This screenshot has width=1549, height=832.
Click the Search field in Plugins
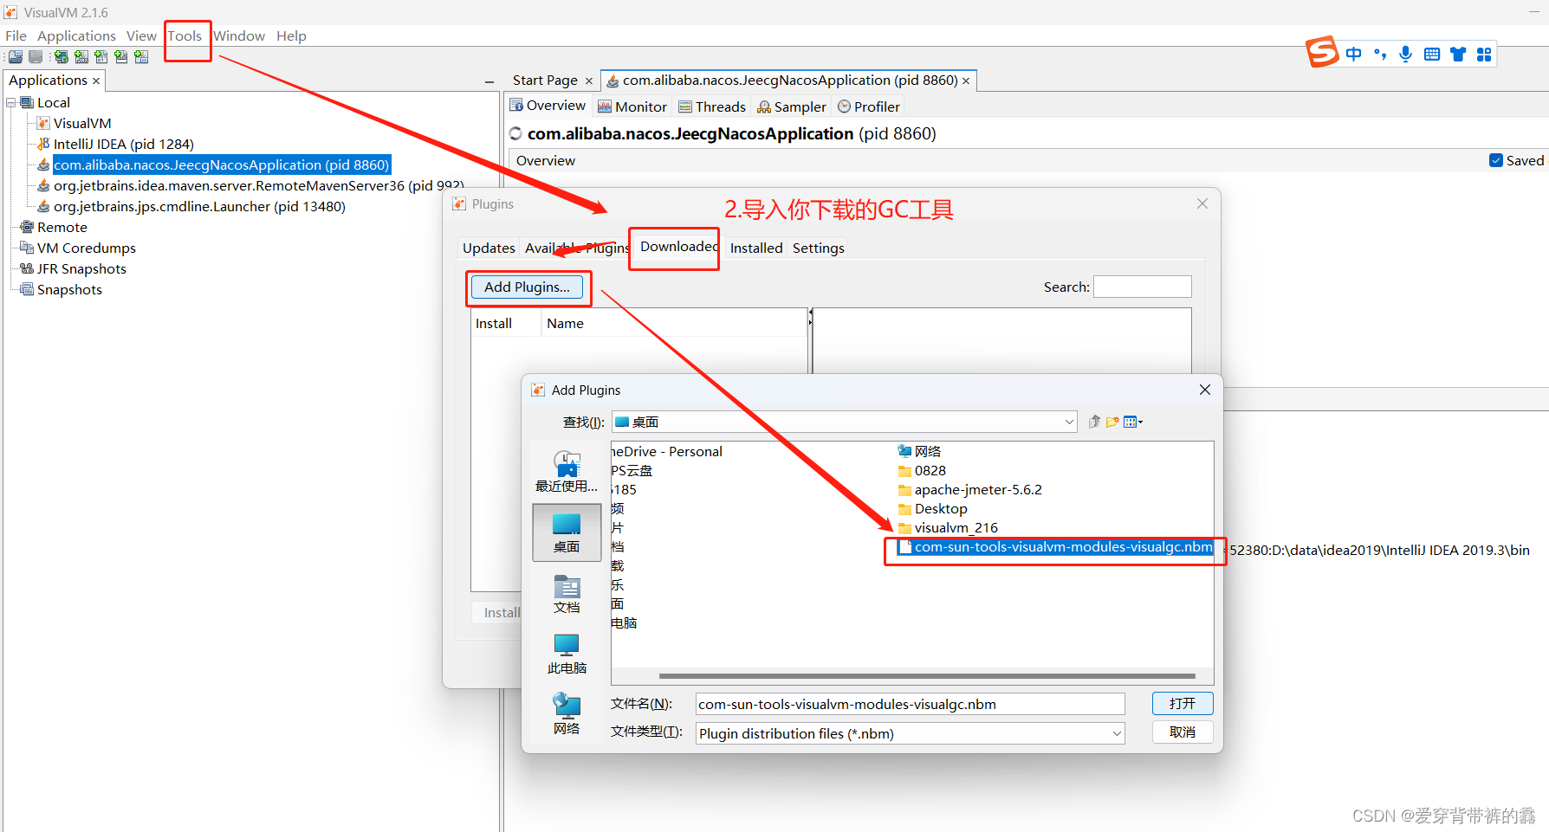pyautogui.click(x=1143, y=287)
